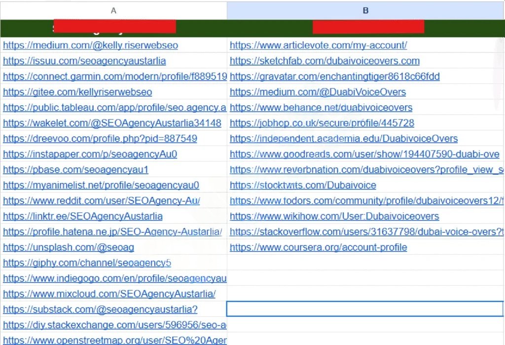Open the mixcloud.com/SEOAgencyAustarlia link

[109, 294]
